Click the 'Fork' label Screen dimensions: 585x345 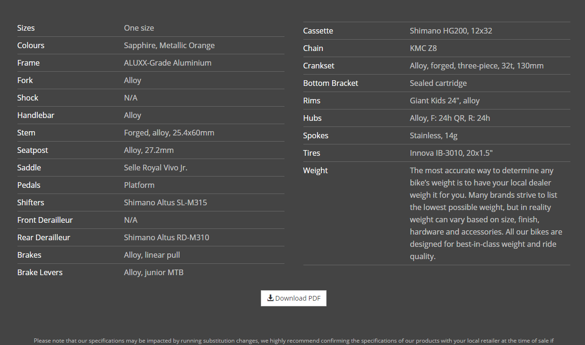click(x=25, y=80)
